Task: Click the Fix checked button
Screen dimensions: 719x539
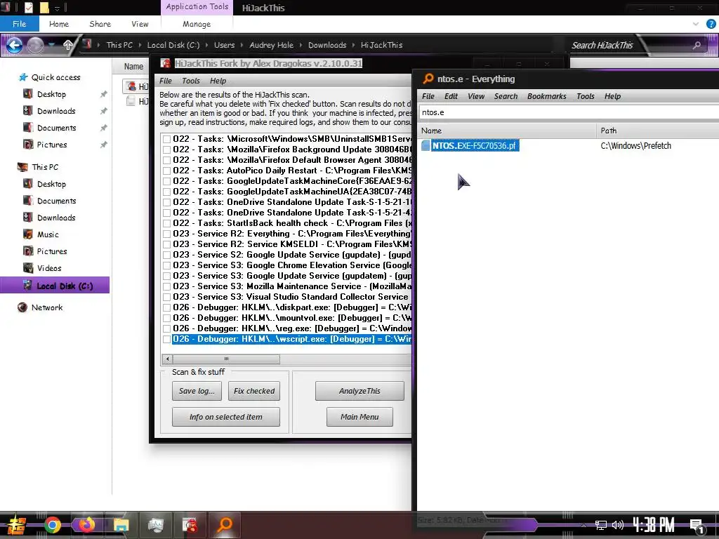Action: pyautogui.click(x=254, y=391)
